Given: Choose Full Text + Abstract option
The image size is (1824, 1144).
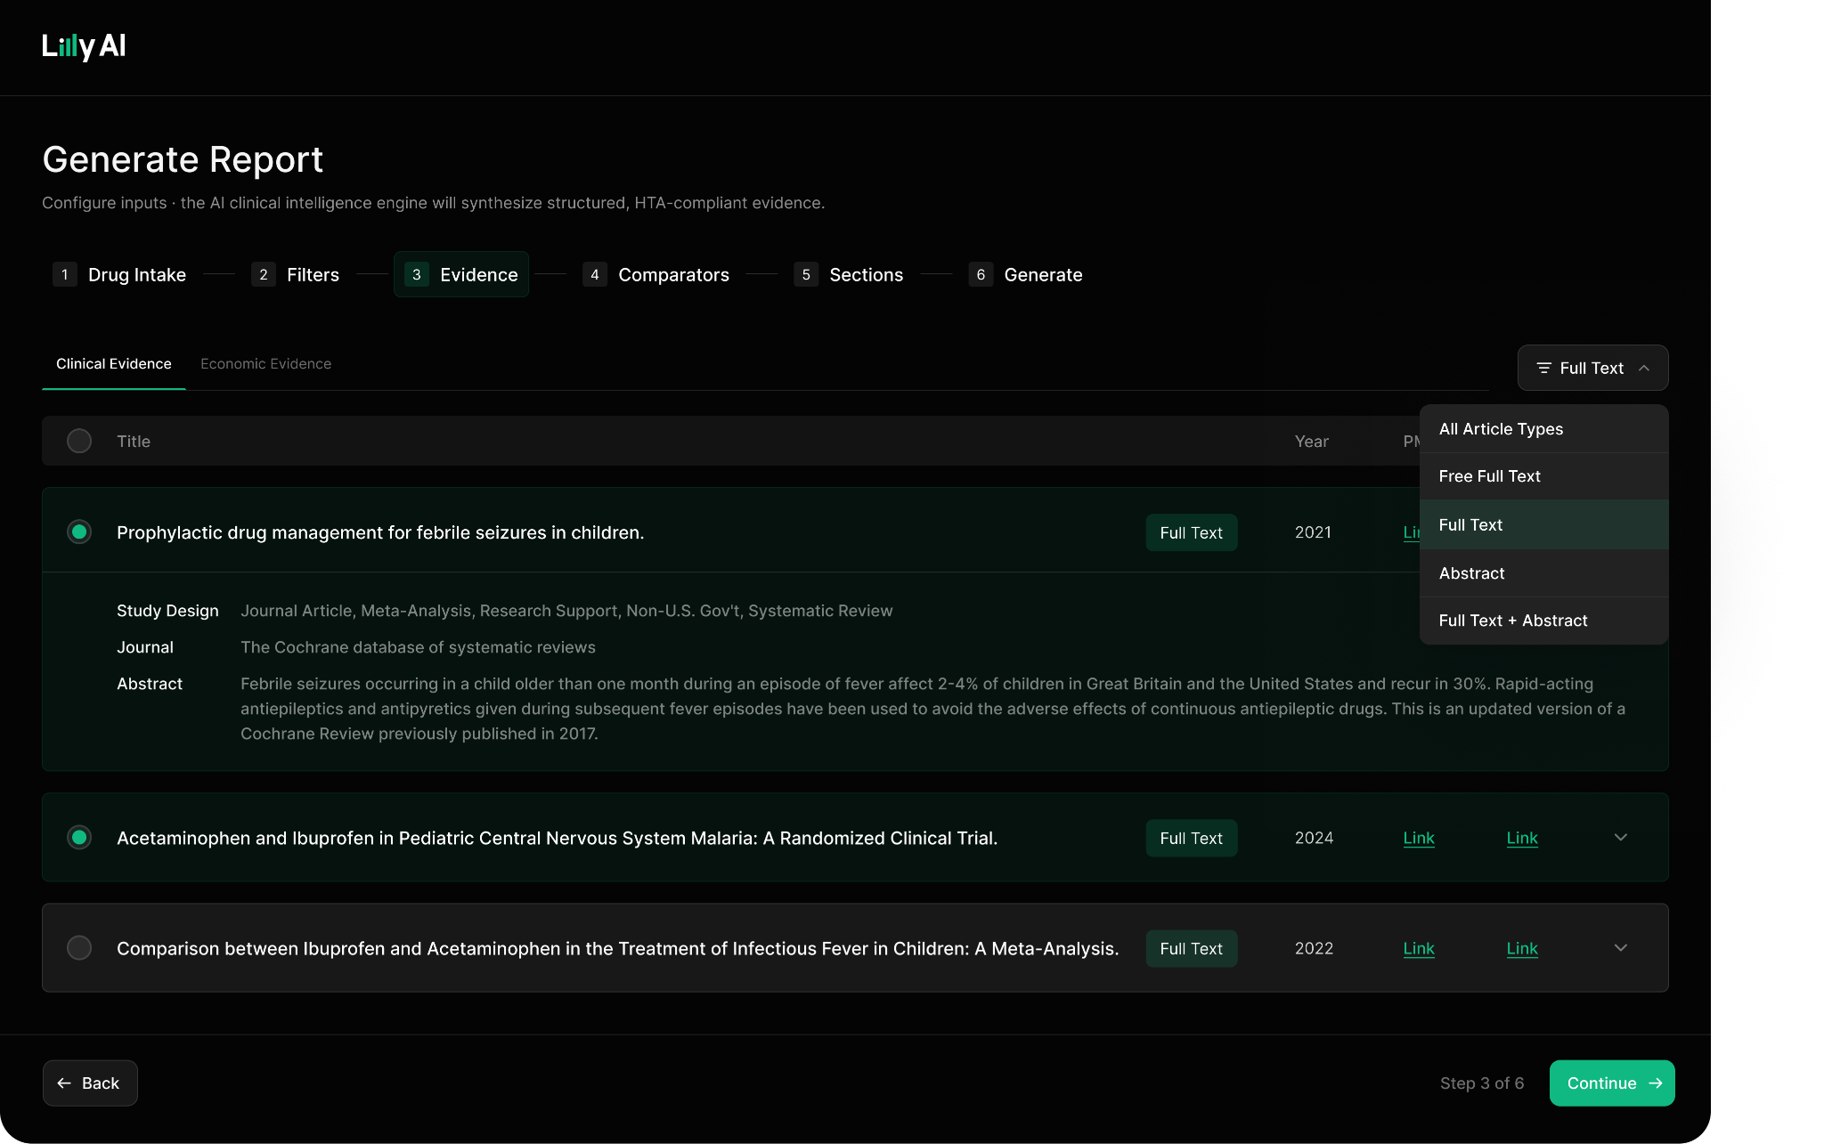Looking at the screenshot, I should (1543, 621).
